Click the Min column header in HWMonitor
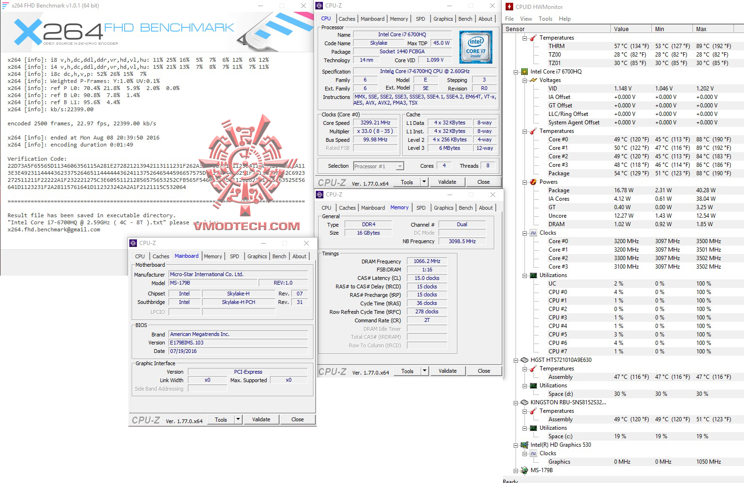This screenshot has width=744, height=483. [x=672, y=29]
